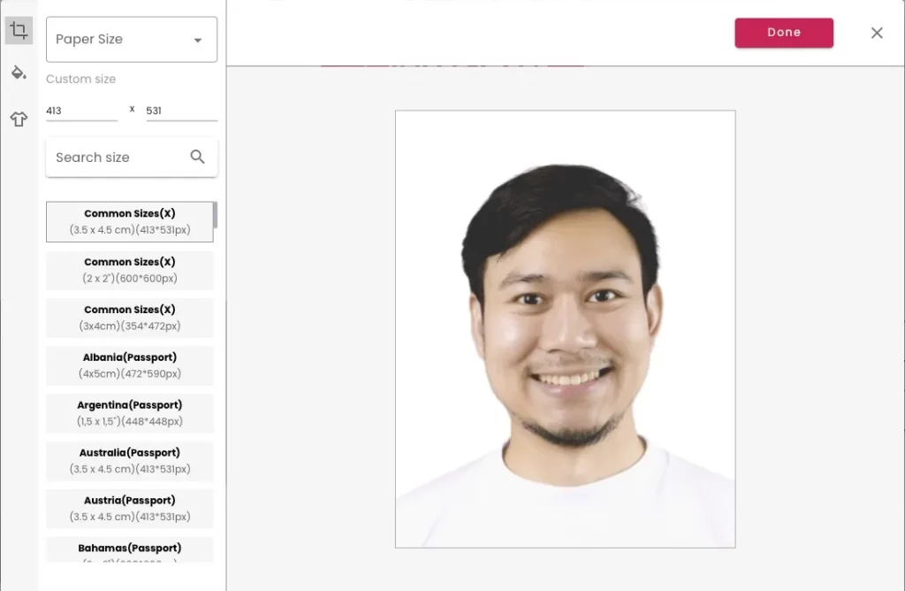Screen dimensions: 905x591
Task: Pick the Albania Passport size
Action: coord(130,365)
